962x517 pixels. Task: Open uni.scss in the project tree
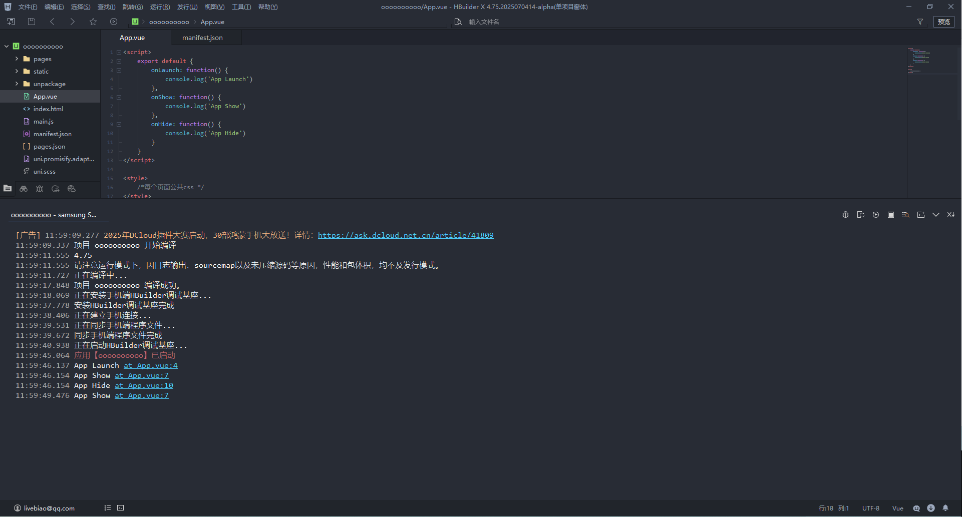click(x=45, y=171)
